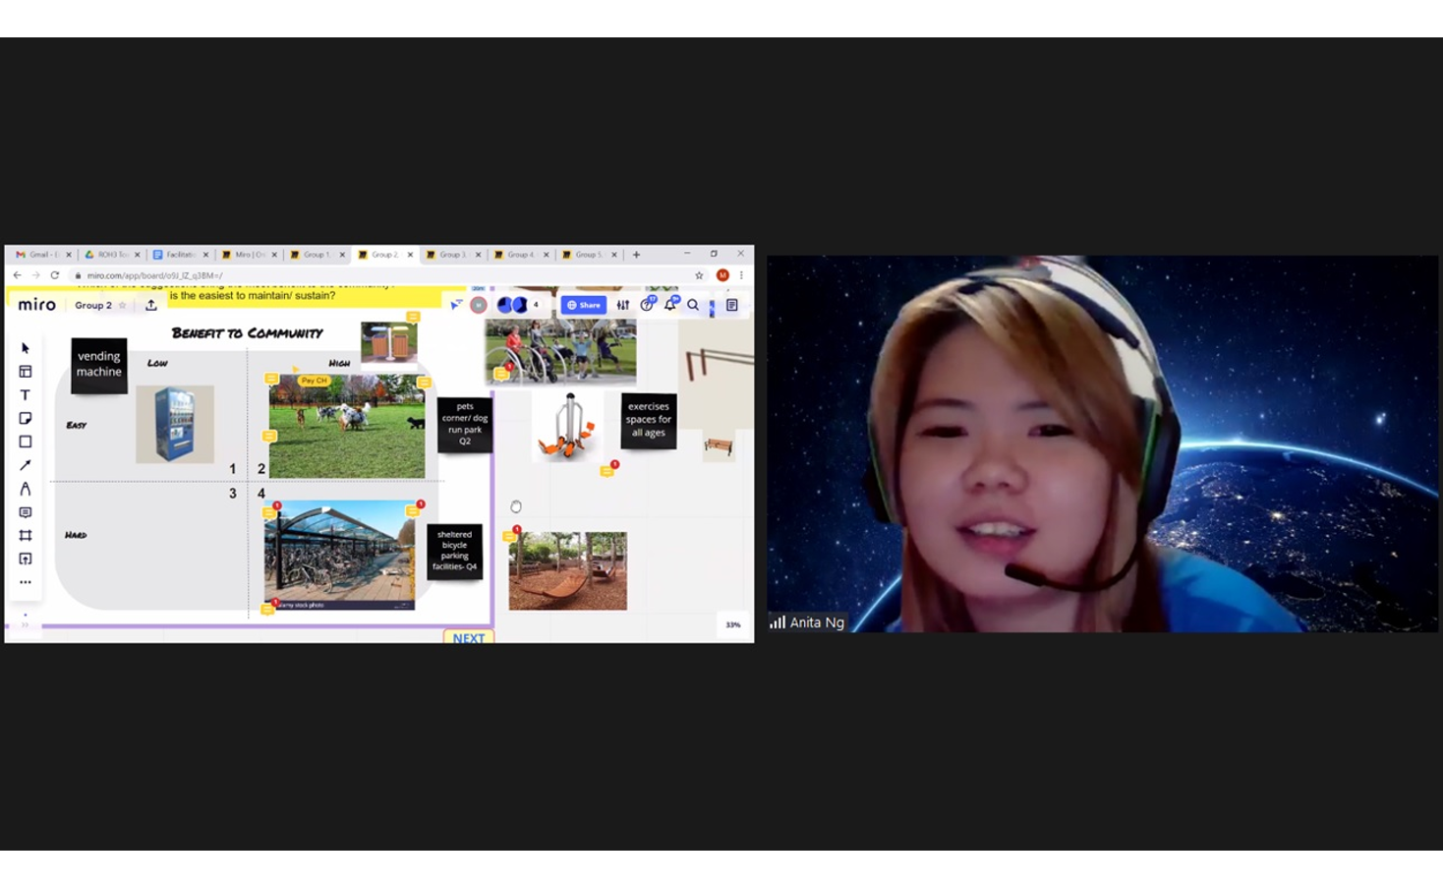1443x887 pixels.
Task: Click the vending machine image on board
Action: click(175, 424)
